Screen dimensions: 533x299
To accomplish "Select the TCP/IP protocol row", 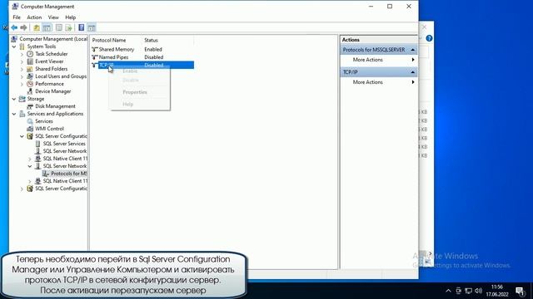I will [x=142, y=65].
